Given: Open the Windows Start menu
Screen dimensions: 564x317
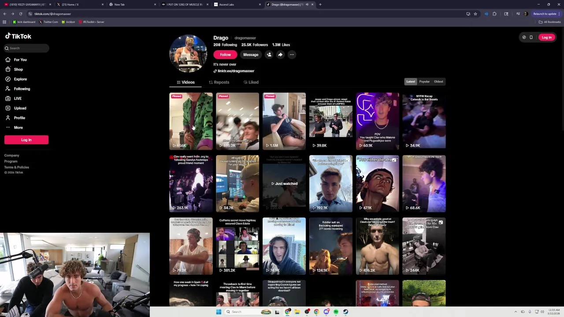Looking at the screenshot, I should (219, 312).
